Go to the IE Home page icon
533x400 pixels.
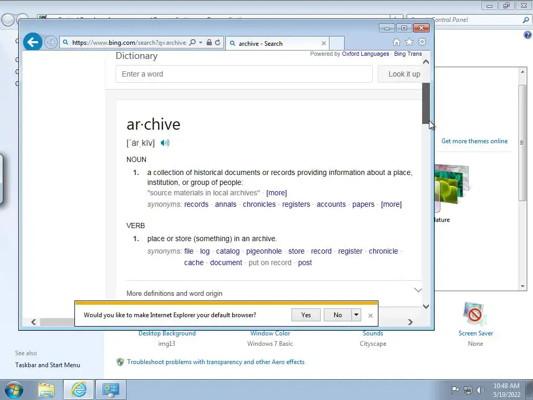click(396, 42)
